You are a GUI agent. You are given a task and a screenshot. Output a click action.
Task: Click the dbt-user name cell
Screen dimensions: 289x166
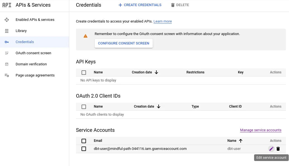click(234, 149)
